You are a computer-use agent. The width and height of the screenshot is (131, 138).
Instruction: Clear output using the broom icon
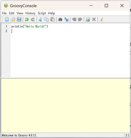click(x=102, y=19)
